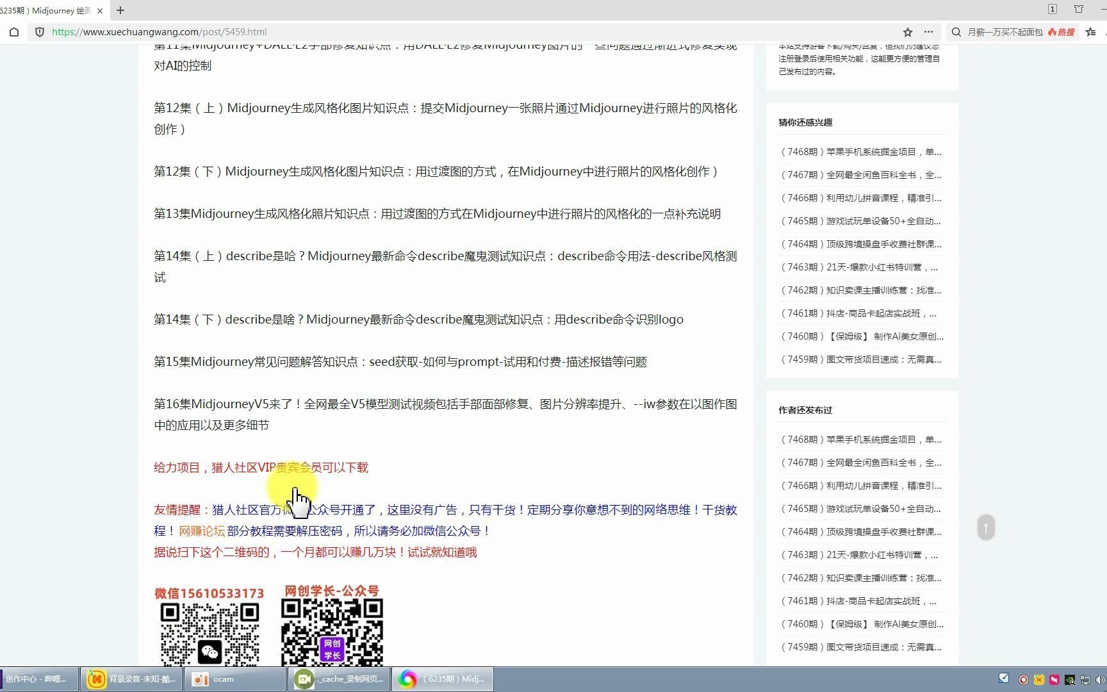1107x692 pixels.
Task: Close the Midjourney browser tab
Action: (100, 11)
